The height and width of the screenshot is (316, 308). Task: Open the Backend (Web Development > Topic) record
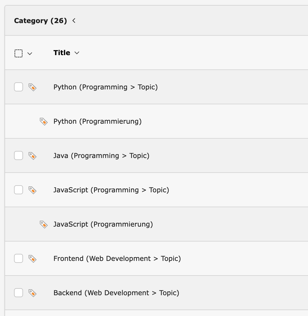pyautogui.click(x=116, y=293)
